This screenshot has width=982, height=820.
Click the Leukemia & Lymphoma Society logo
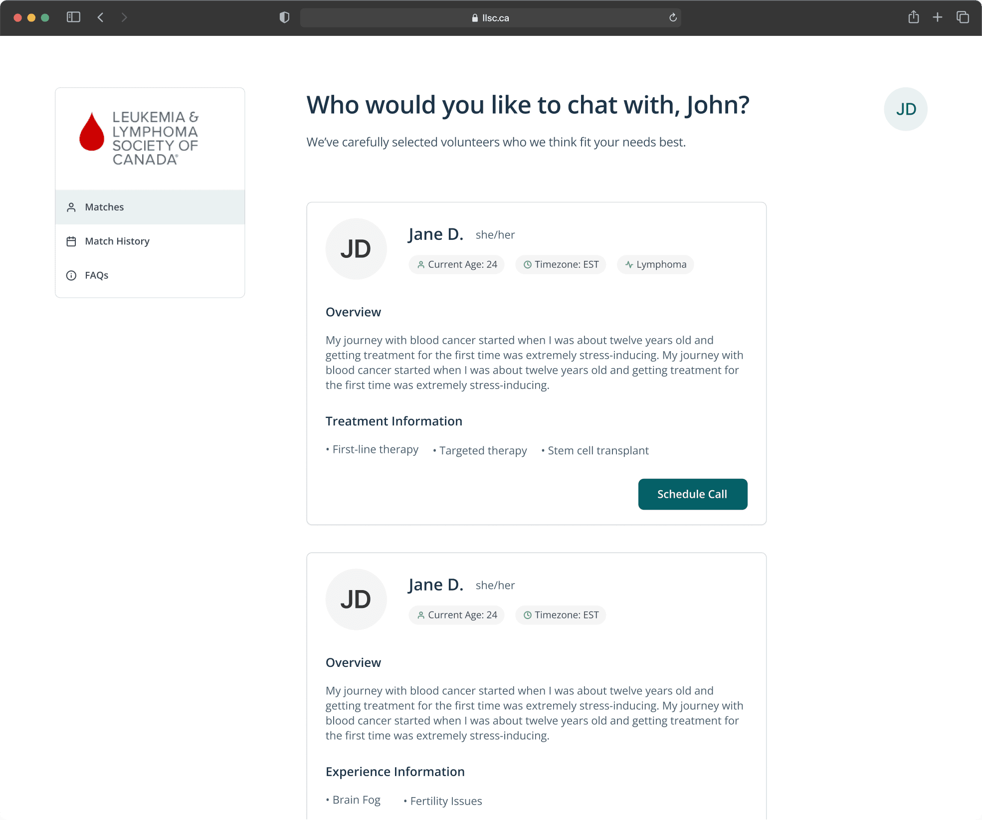(x=139, y=138)
